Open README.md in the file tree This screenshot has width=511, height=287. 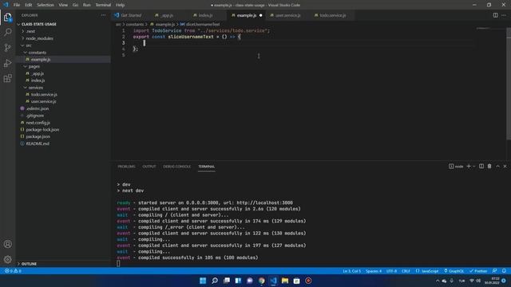pos(38,143)
